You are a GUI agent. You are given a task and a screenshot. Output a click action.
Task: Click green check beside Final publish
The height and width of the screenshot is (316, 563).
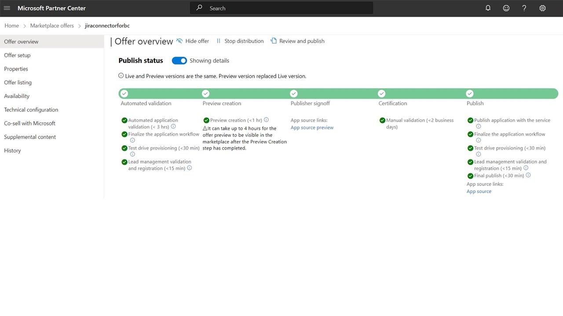[471, 176]
